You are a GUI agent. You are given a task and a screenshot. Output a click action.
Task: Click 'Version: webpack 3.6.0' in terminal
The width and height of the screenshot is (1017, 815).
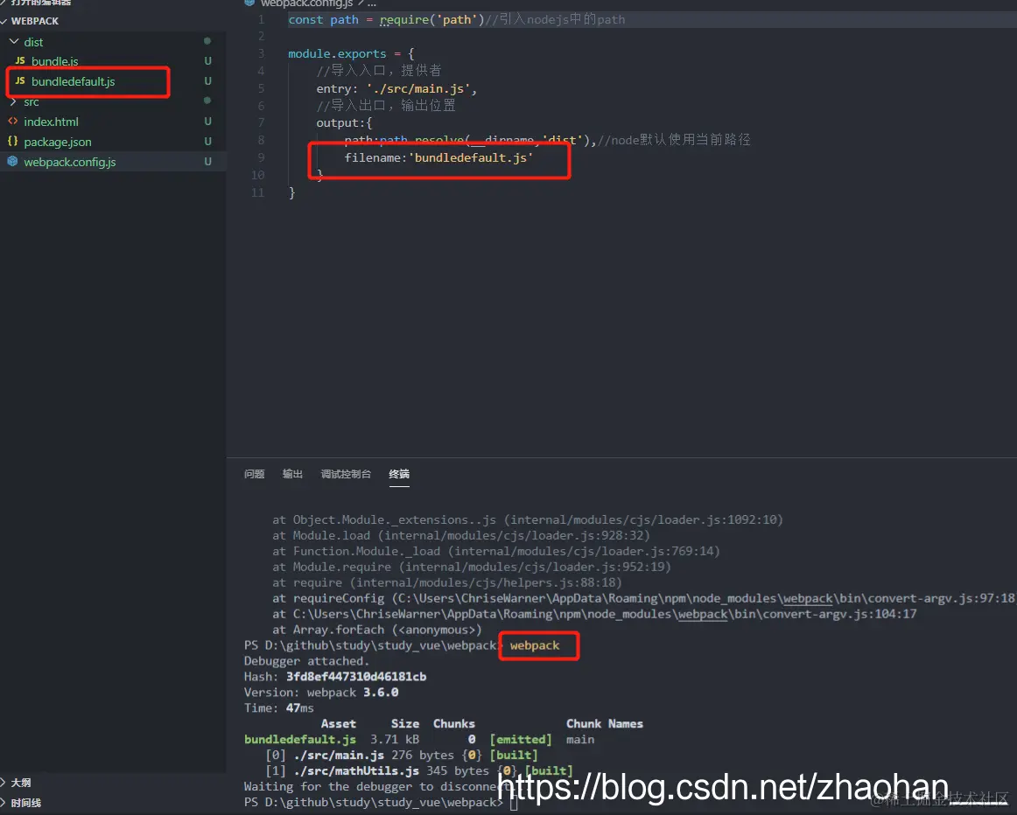point(321,693)
